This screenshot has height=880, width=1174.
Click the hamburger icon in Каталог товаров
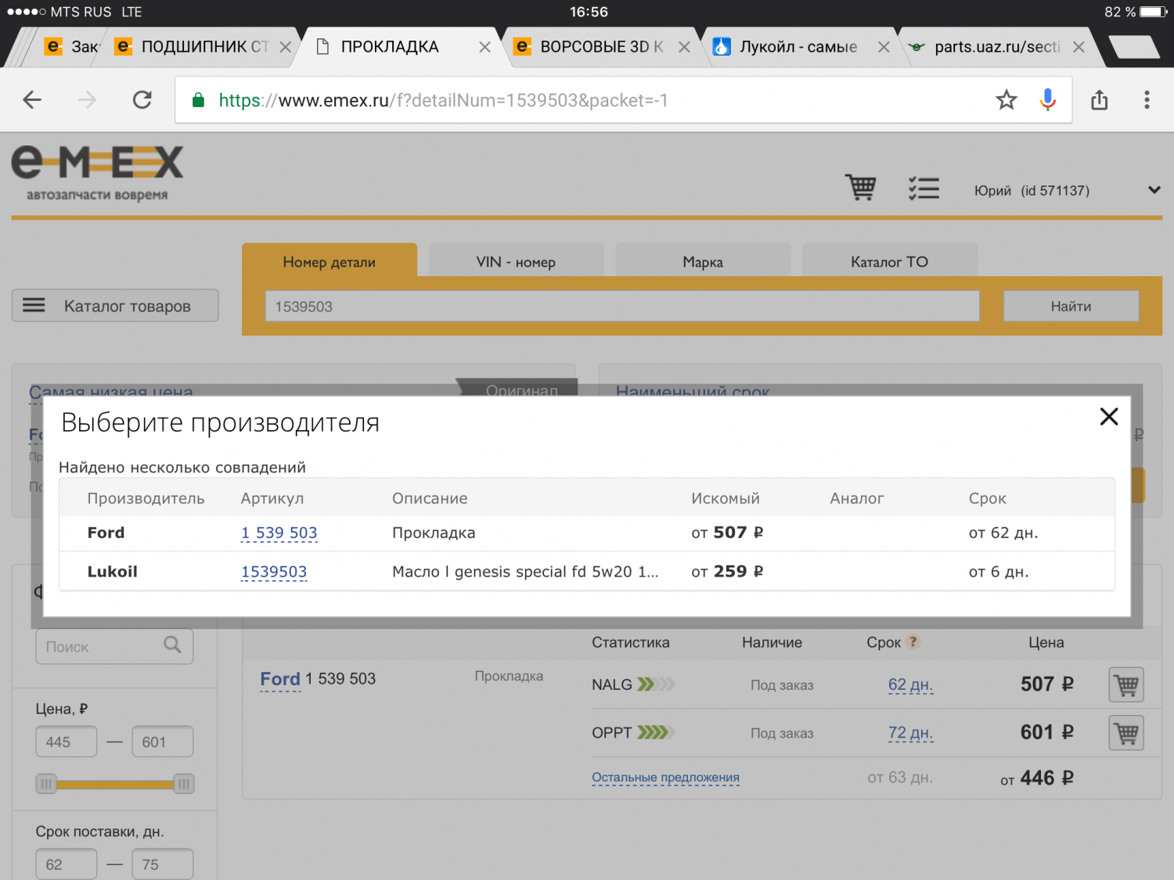pyautogui.click(x=34, y=305)
